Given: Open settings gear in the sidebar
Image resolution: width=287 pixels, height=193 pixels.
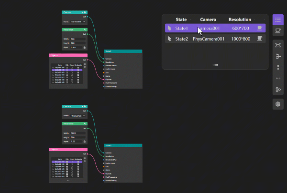Looking at the screenshot, I should click(x=278, y=103).
